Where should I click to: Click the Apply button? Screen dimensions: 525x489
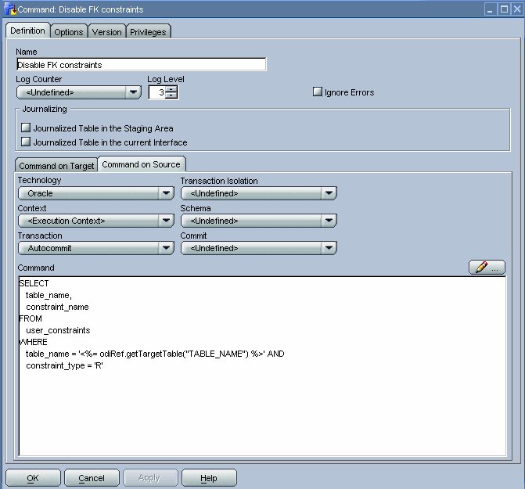(150, 477)
